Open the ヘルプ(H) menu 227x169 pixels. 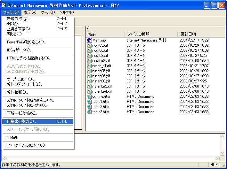coord(67,12)
